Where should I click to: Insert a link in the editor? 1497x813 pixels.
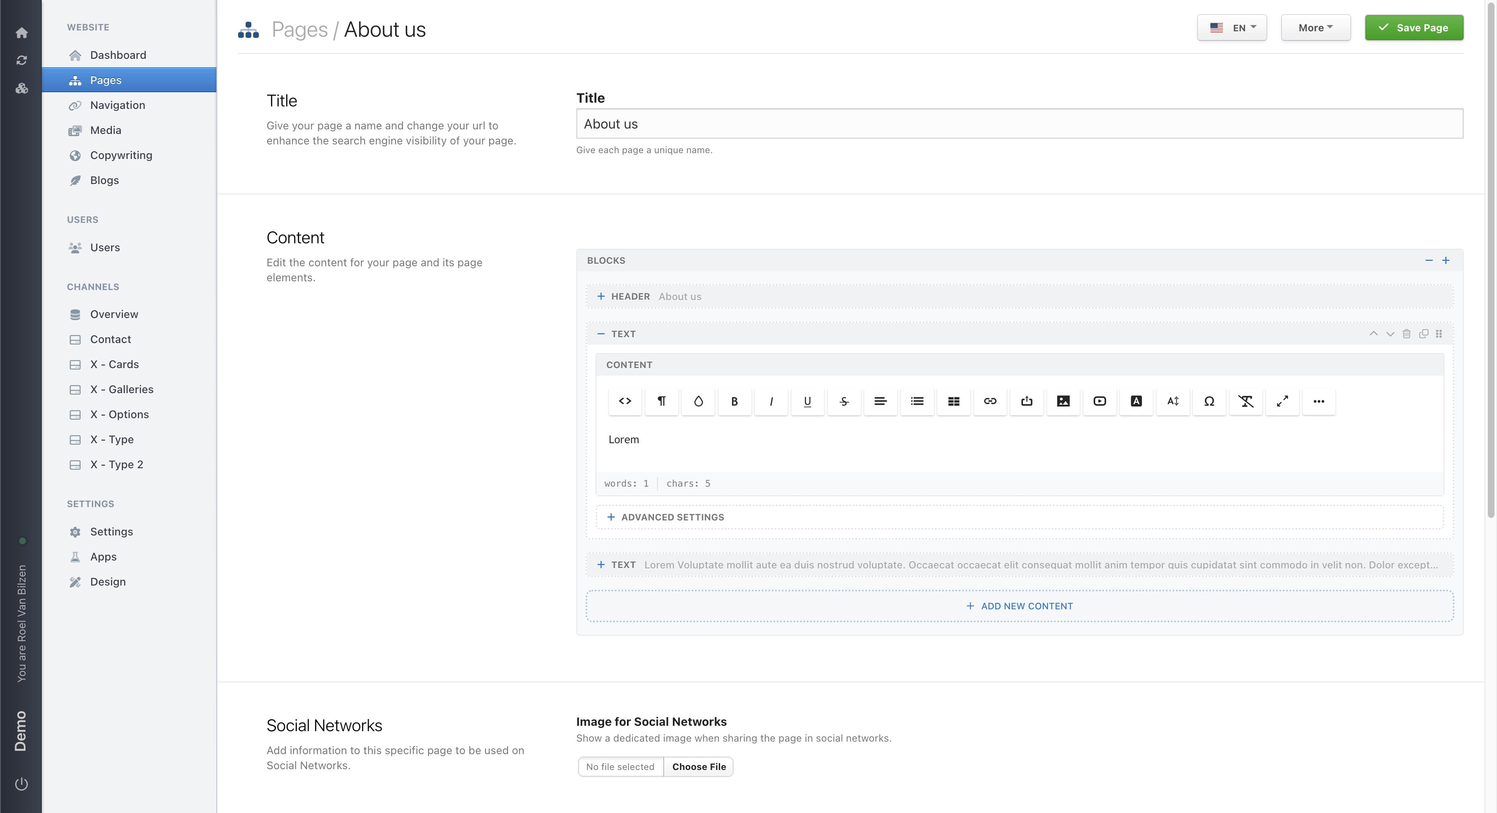pos(990,401)
